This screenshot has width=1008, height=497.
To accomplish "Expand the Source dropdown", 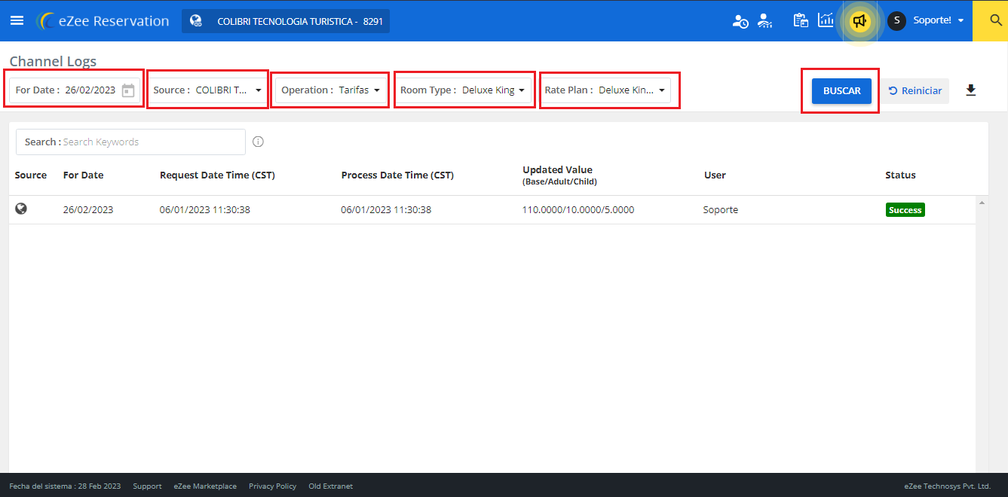I will [207, 90].
